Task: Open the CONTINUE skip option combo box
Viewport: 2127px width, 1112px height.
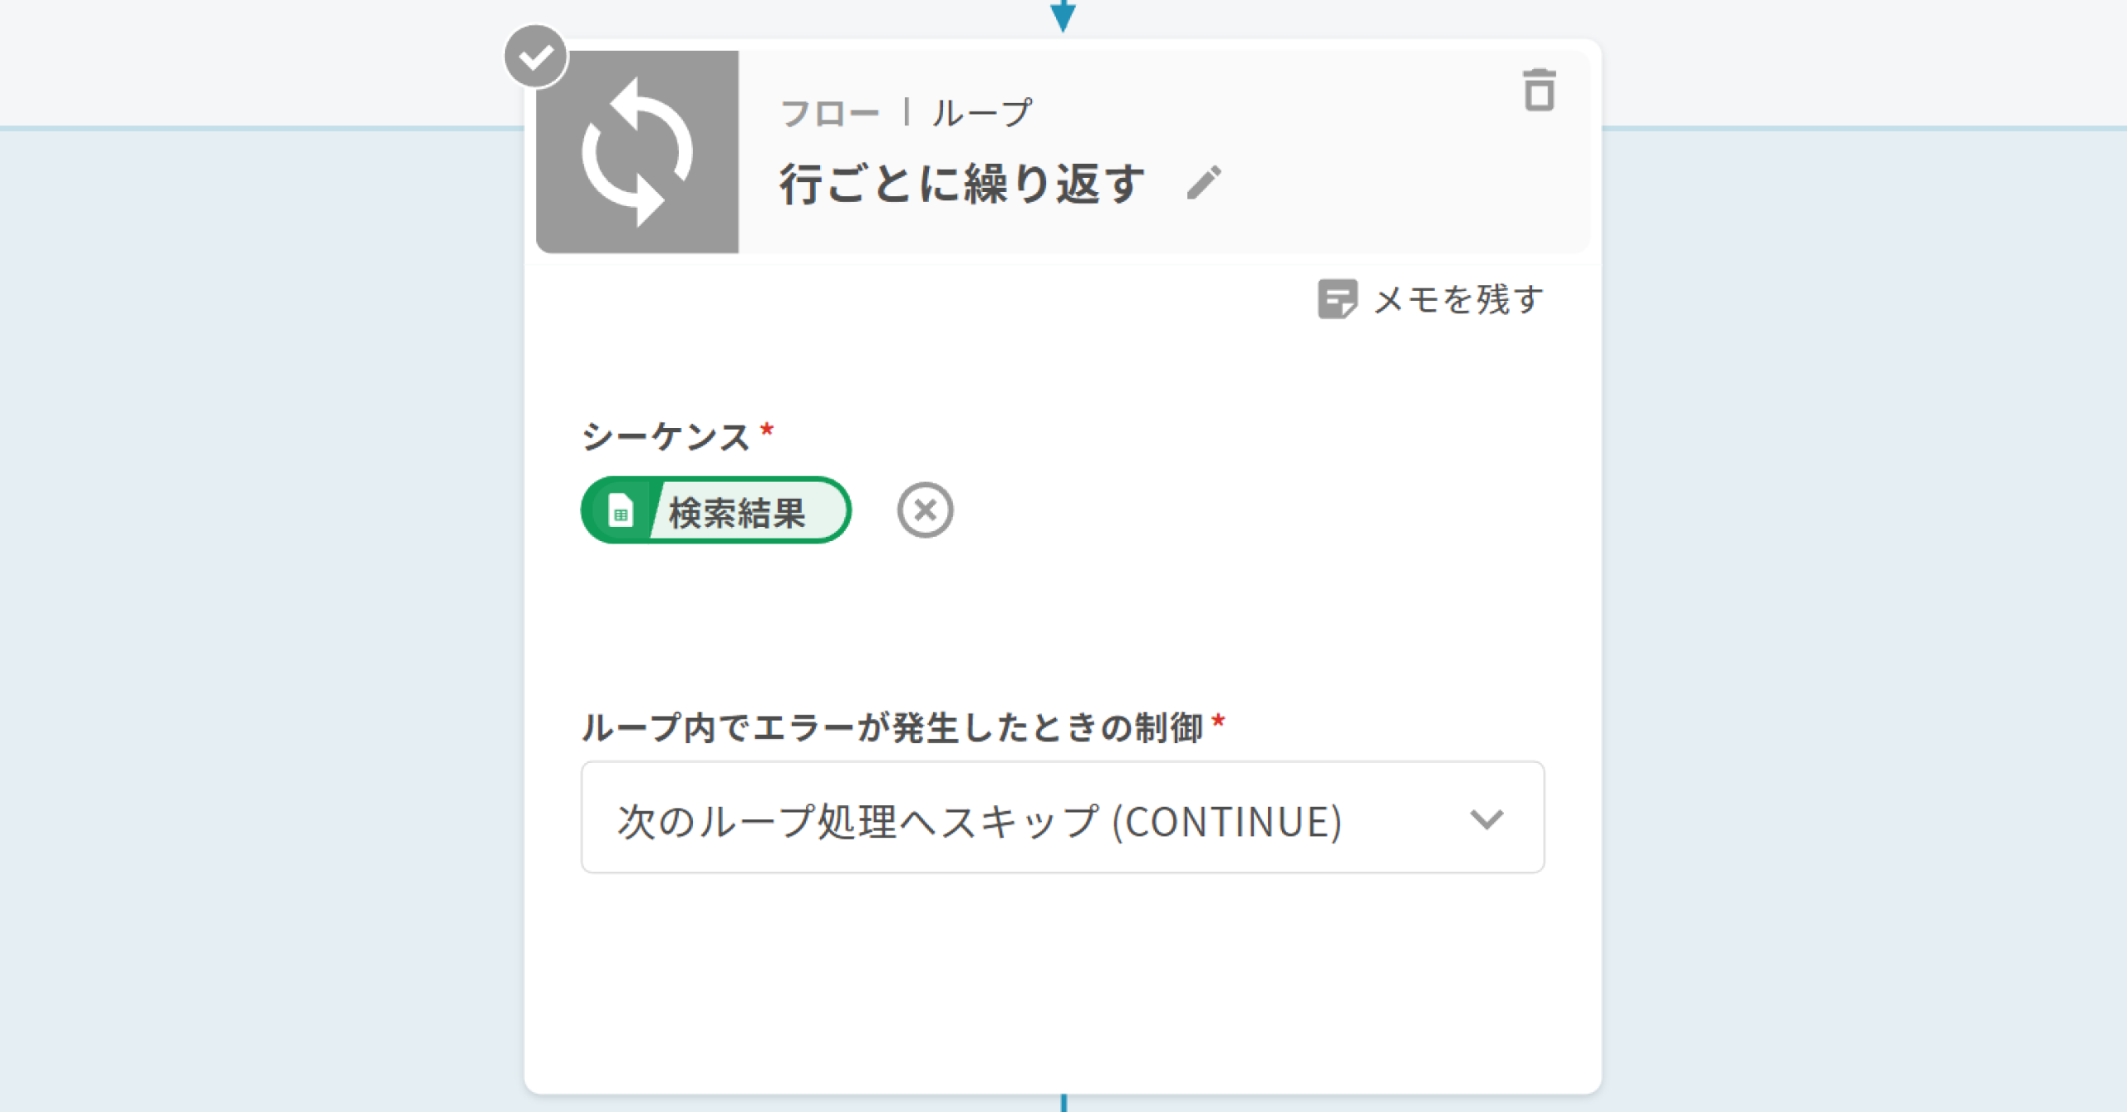Action: [x=979, y=819]
